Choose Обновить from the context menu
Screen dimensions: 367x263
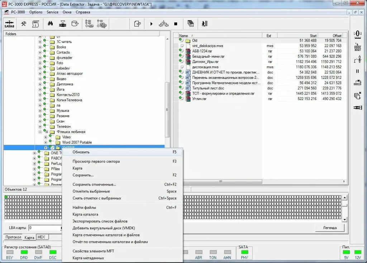(123, 152)
